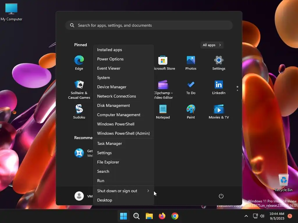Open the notification bell badge

click(x=290, y=216)
